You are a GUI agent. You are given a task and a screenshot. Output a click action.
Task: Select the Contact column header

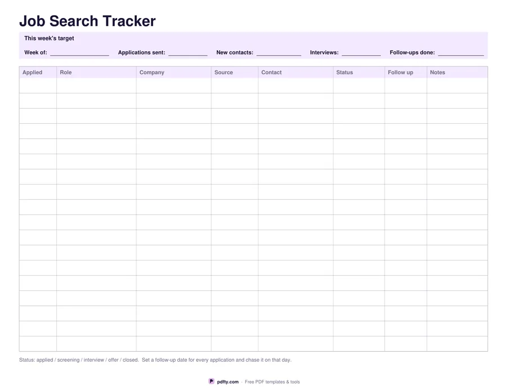pyautogui.click(x=296, y=73)
